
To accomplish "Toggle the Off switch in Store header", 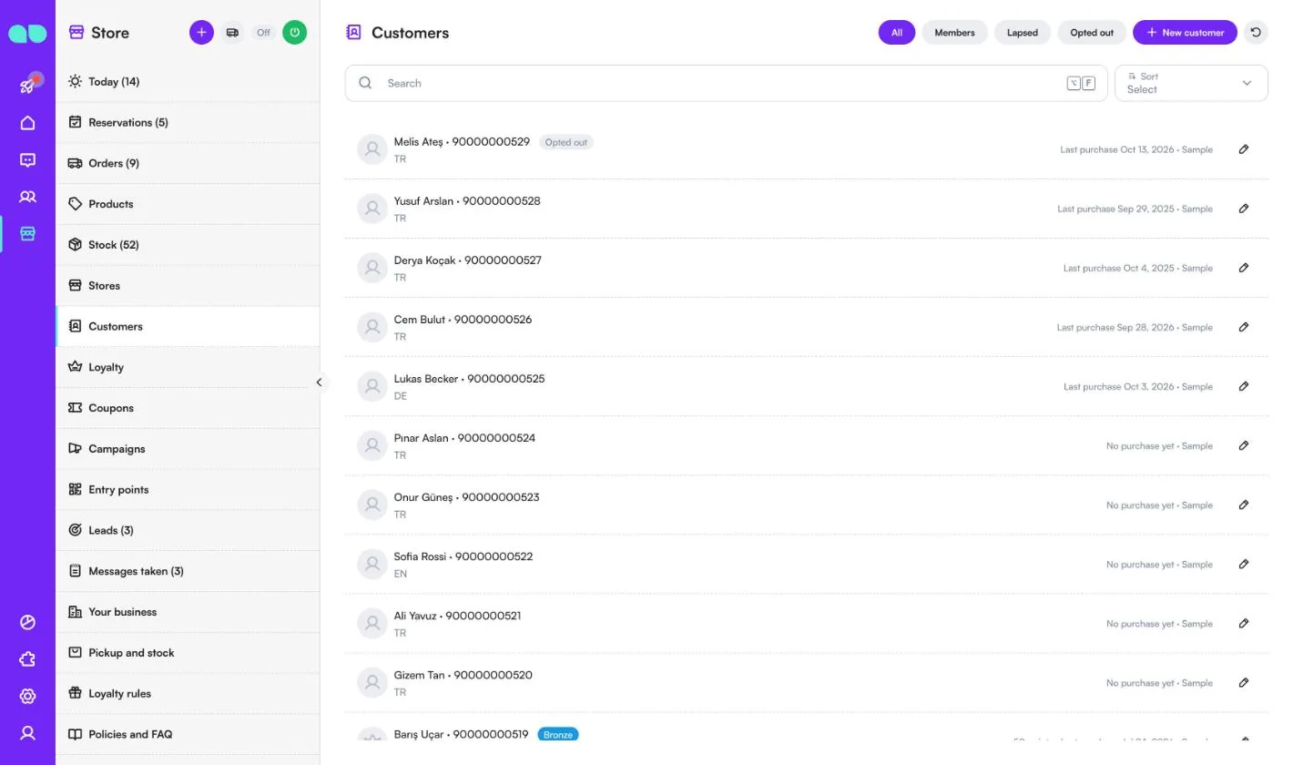I will pos(263,33).
